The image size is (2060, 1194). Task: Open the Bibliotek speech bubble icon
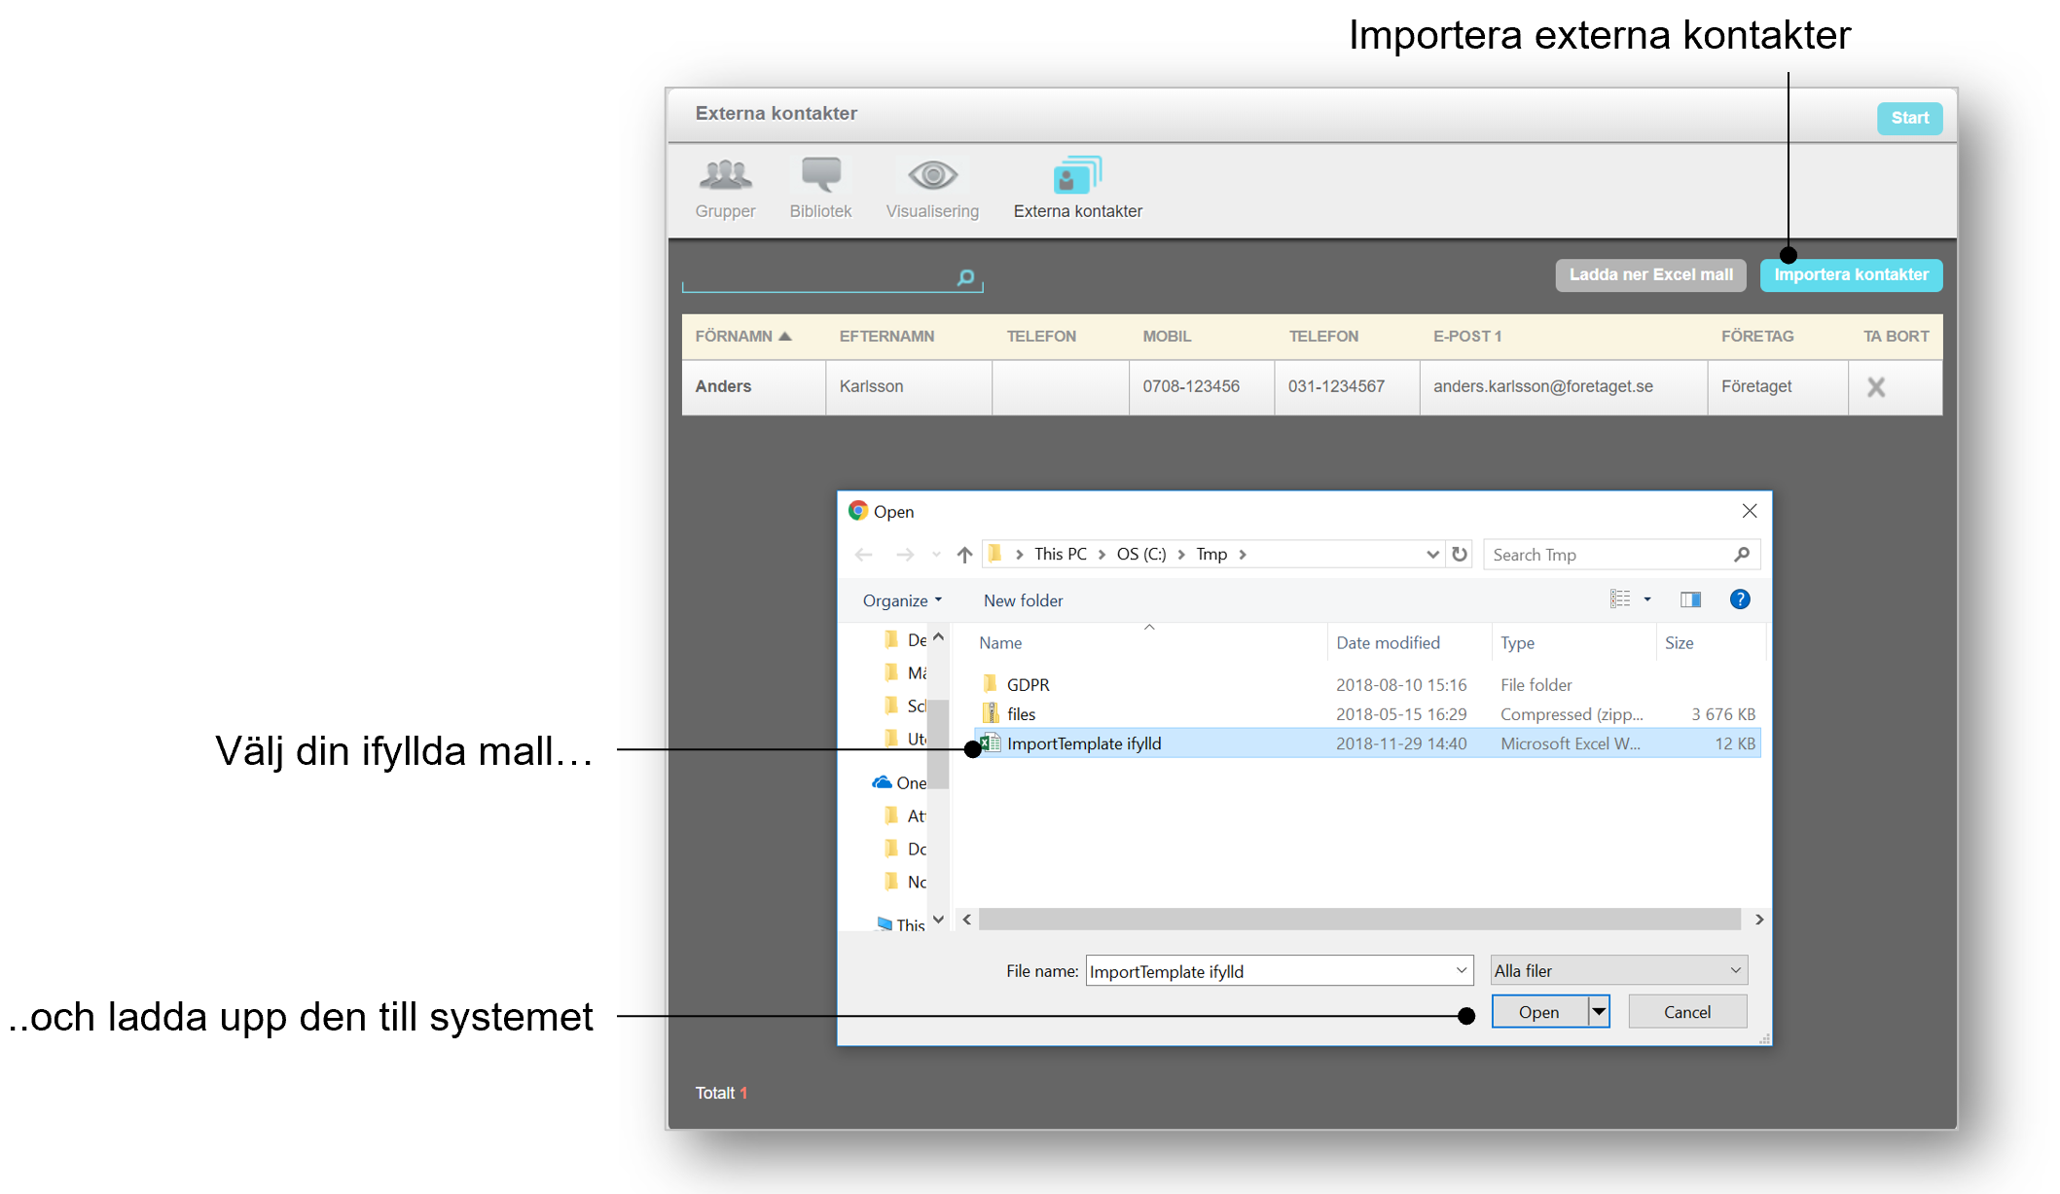820,175
